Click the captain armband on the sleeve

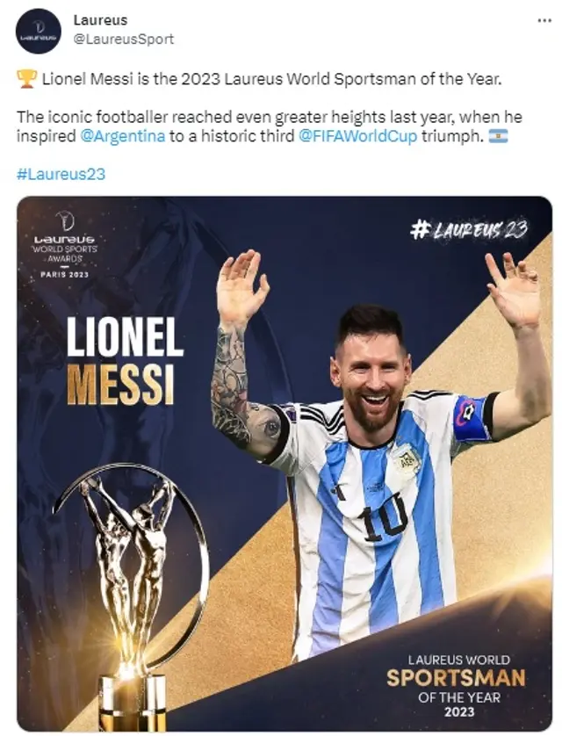click(472, 418)
